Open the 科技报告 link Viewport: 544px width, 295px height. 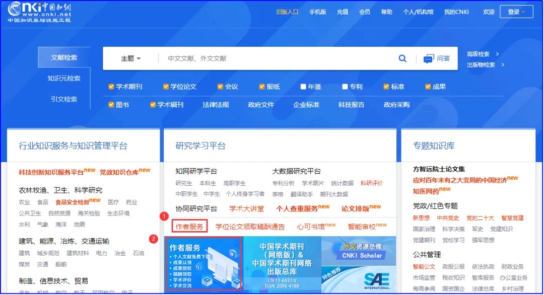pos(351,105)
